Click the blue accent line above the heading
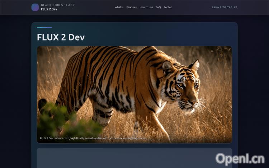 44,28
